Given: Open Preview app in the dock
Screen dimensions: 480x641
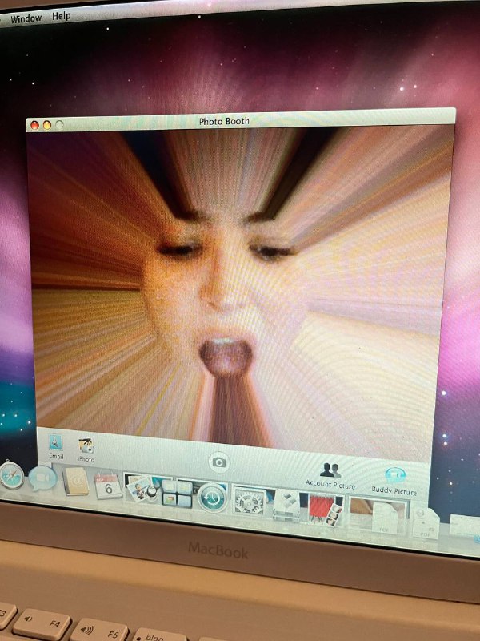Looking at the screenshot, I should (142, 489).
